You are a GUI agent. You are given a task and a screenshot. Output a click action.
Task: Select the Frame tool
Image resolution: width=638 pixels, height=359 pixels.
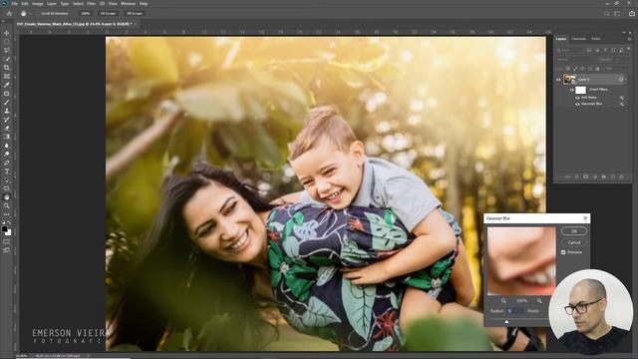[x=7, y=76]
